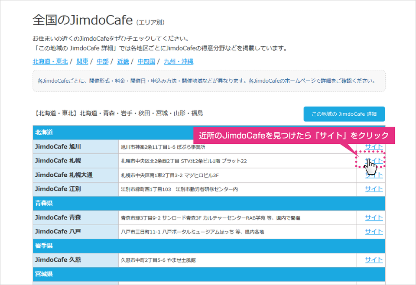416x285 pixels.
Task: Jump to the 中四国 area link
Action: coord(146,61)
